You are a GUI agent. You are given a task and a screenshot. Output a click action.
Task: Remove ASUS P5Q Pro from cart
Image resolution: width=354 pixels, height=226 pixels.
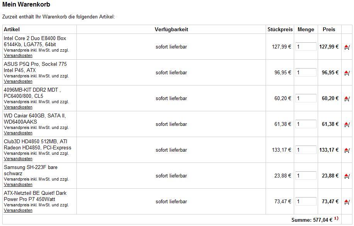click(347, 73)
